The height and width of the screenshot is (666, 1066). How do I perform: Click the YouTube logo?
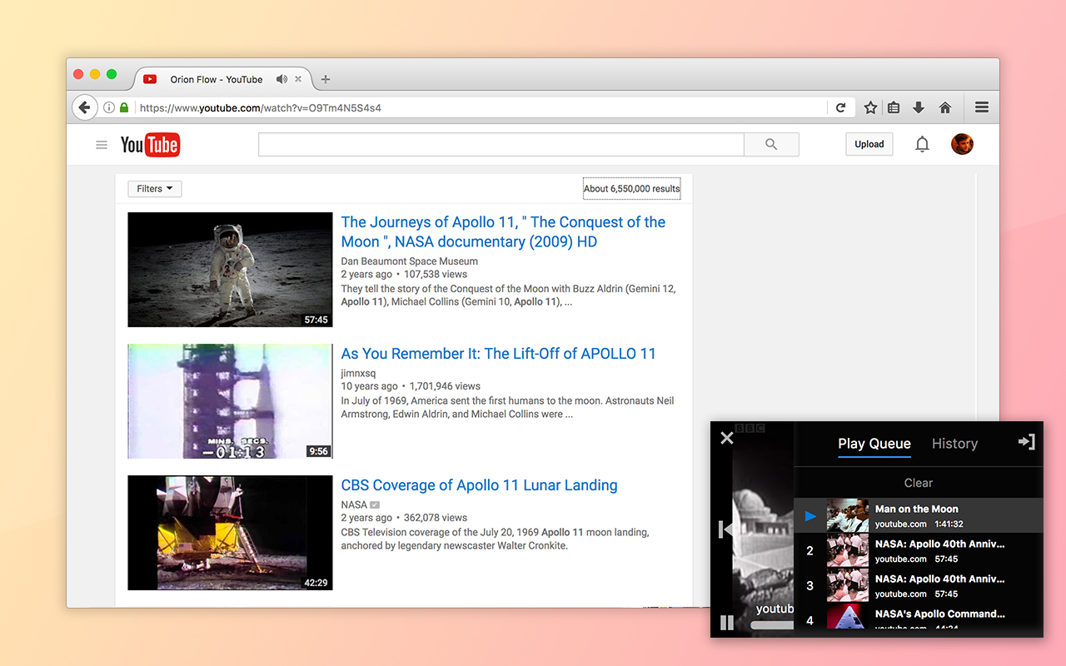[x=150, y=145]
